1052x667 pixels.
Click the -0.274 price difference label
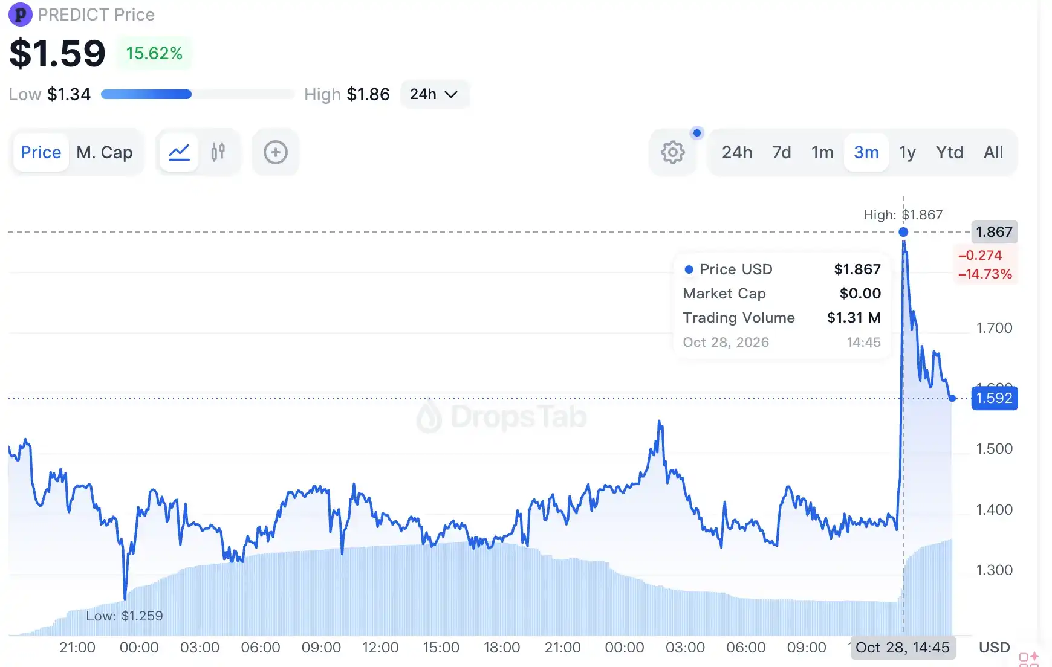980,256
